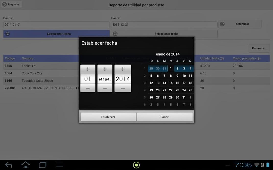Viewport: 273px width, 170px height.
Task: Decrease the day value with minus button
Action: click(x=88, y=88)
